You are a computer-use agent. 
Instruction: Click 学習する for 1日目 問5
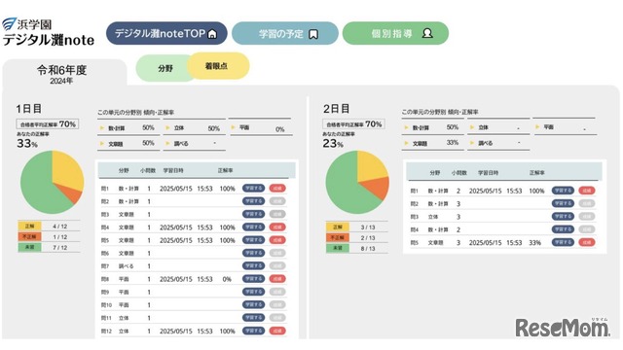click(x=253, y=240)
